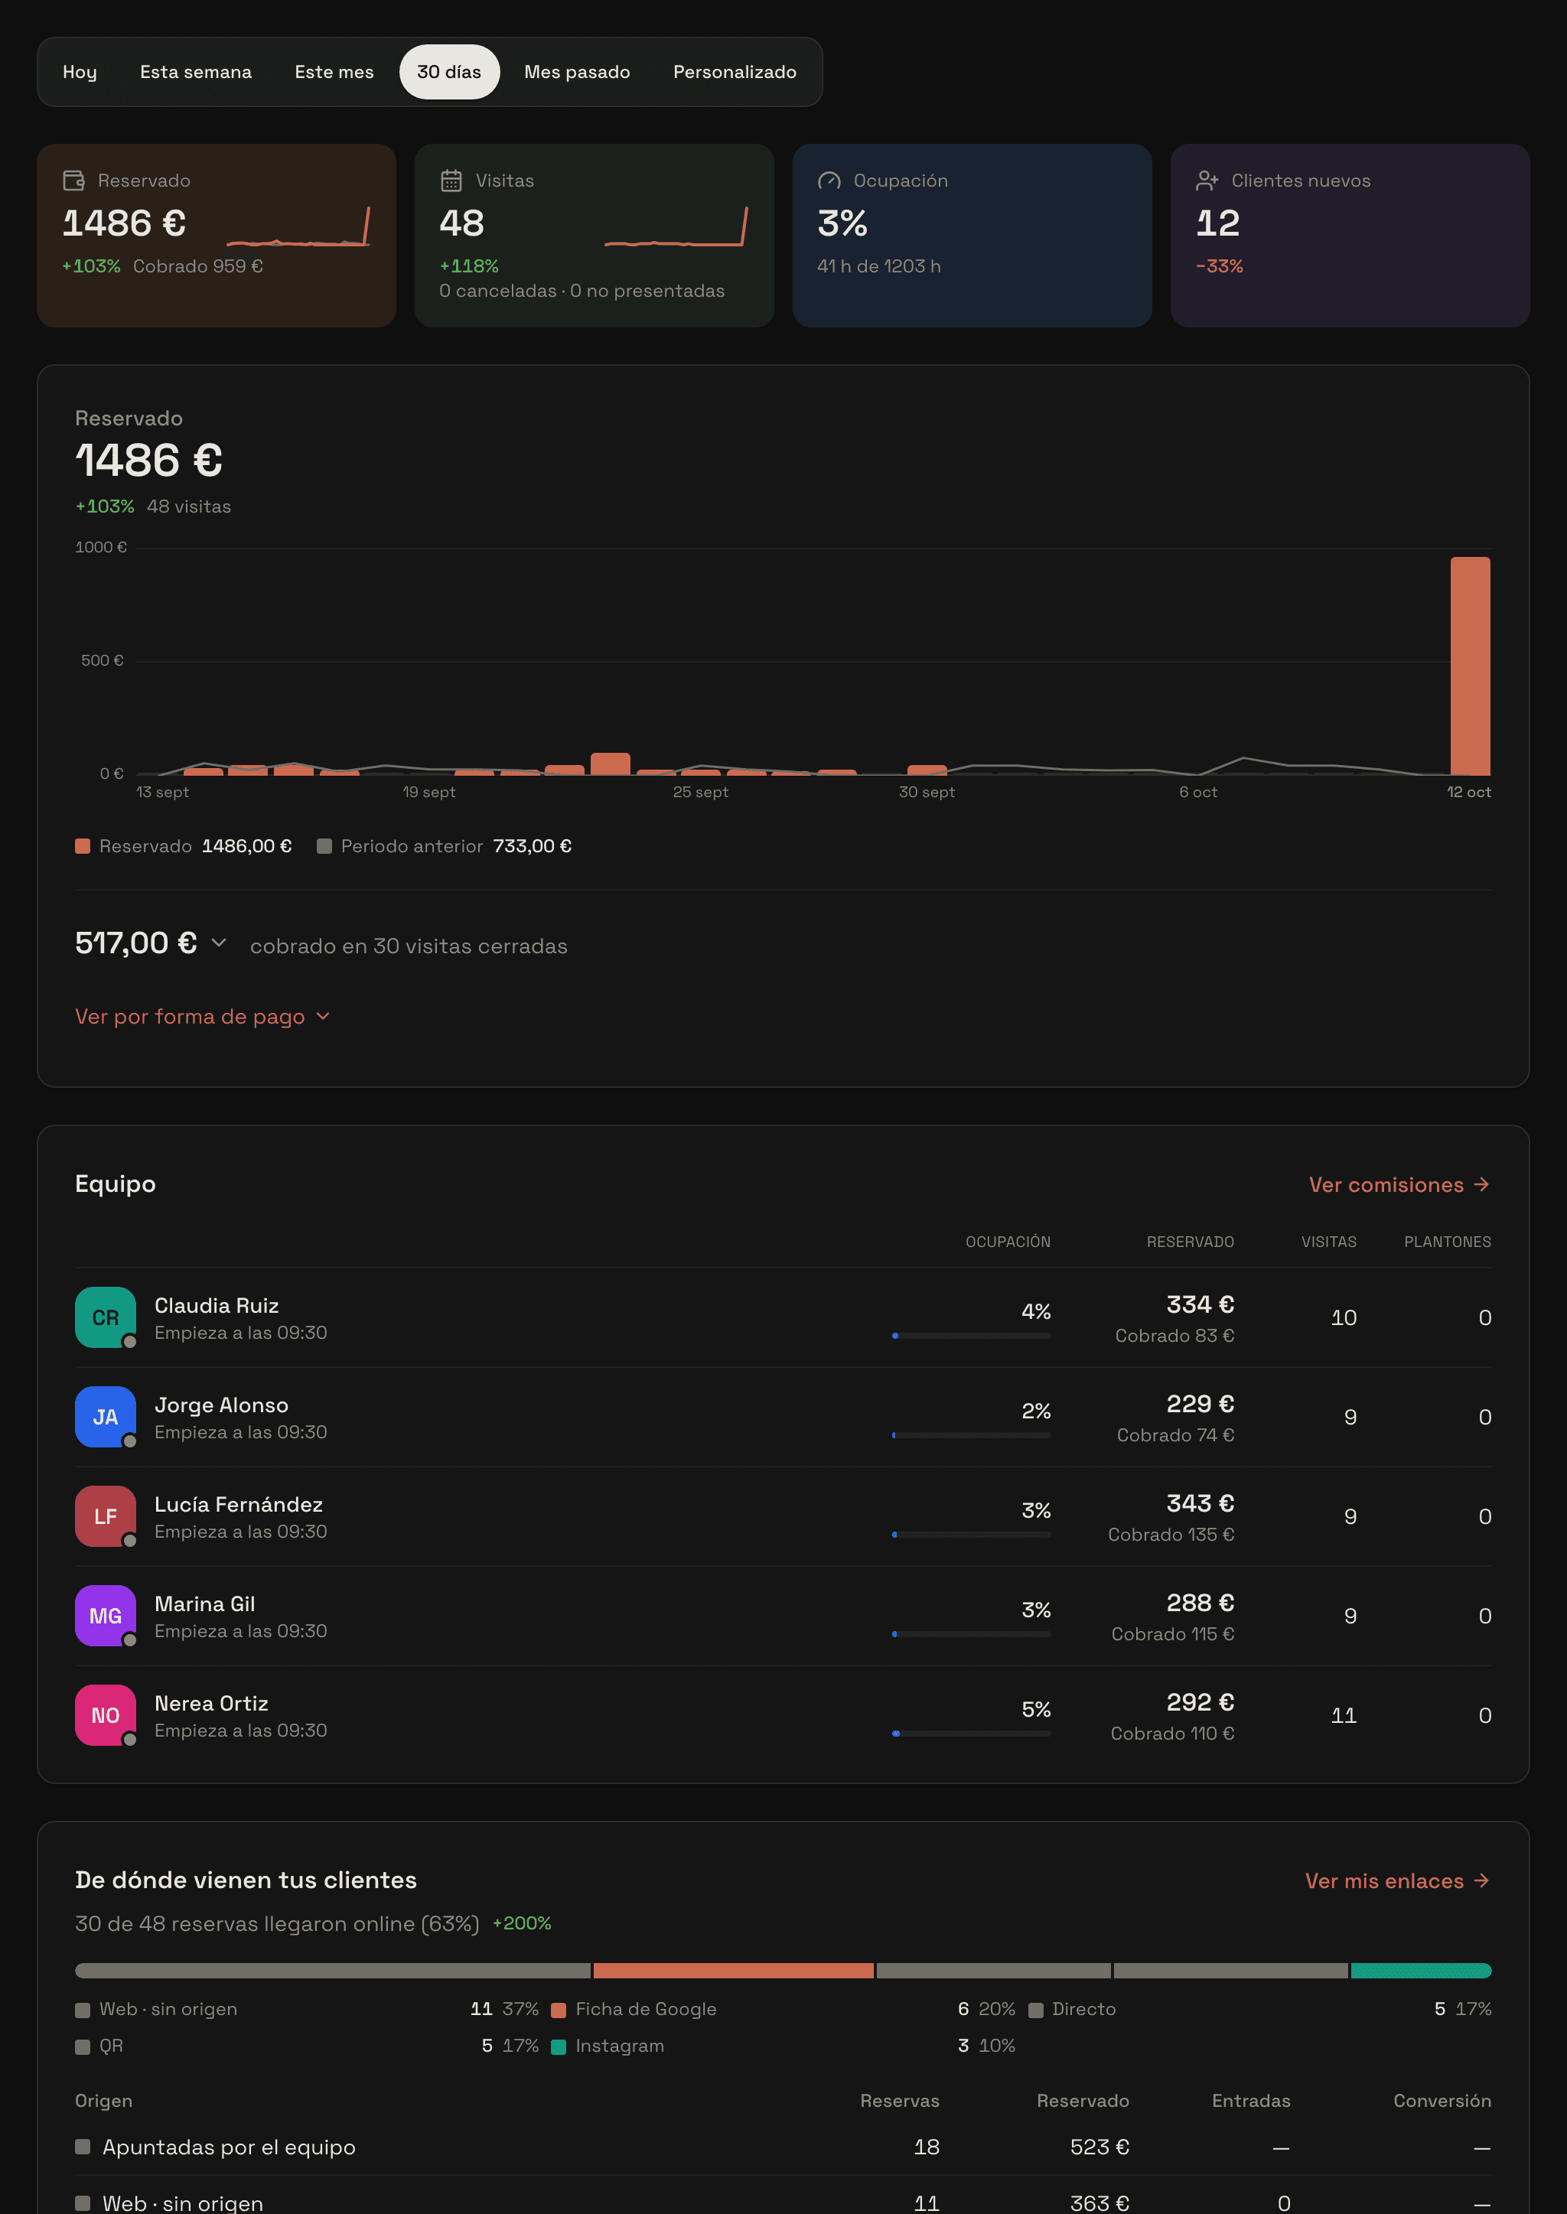Select the Mes pasado period tab

click(577, 71)
